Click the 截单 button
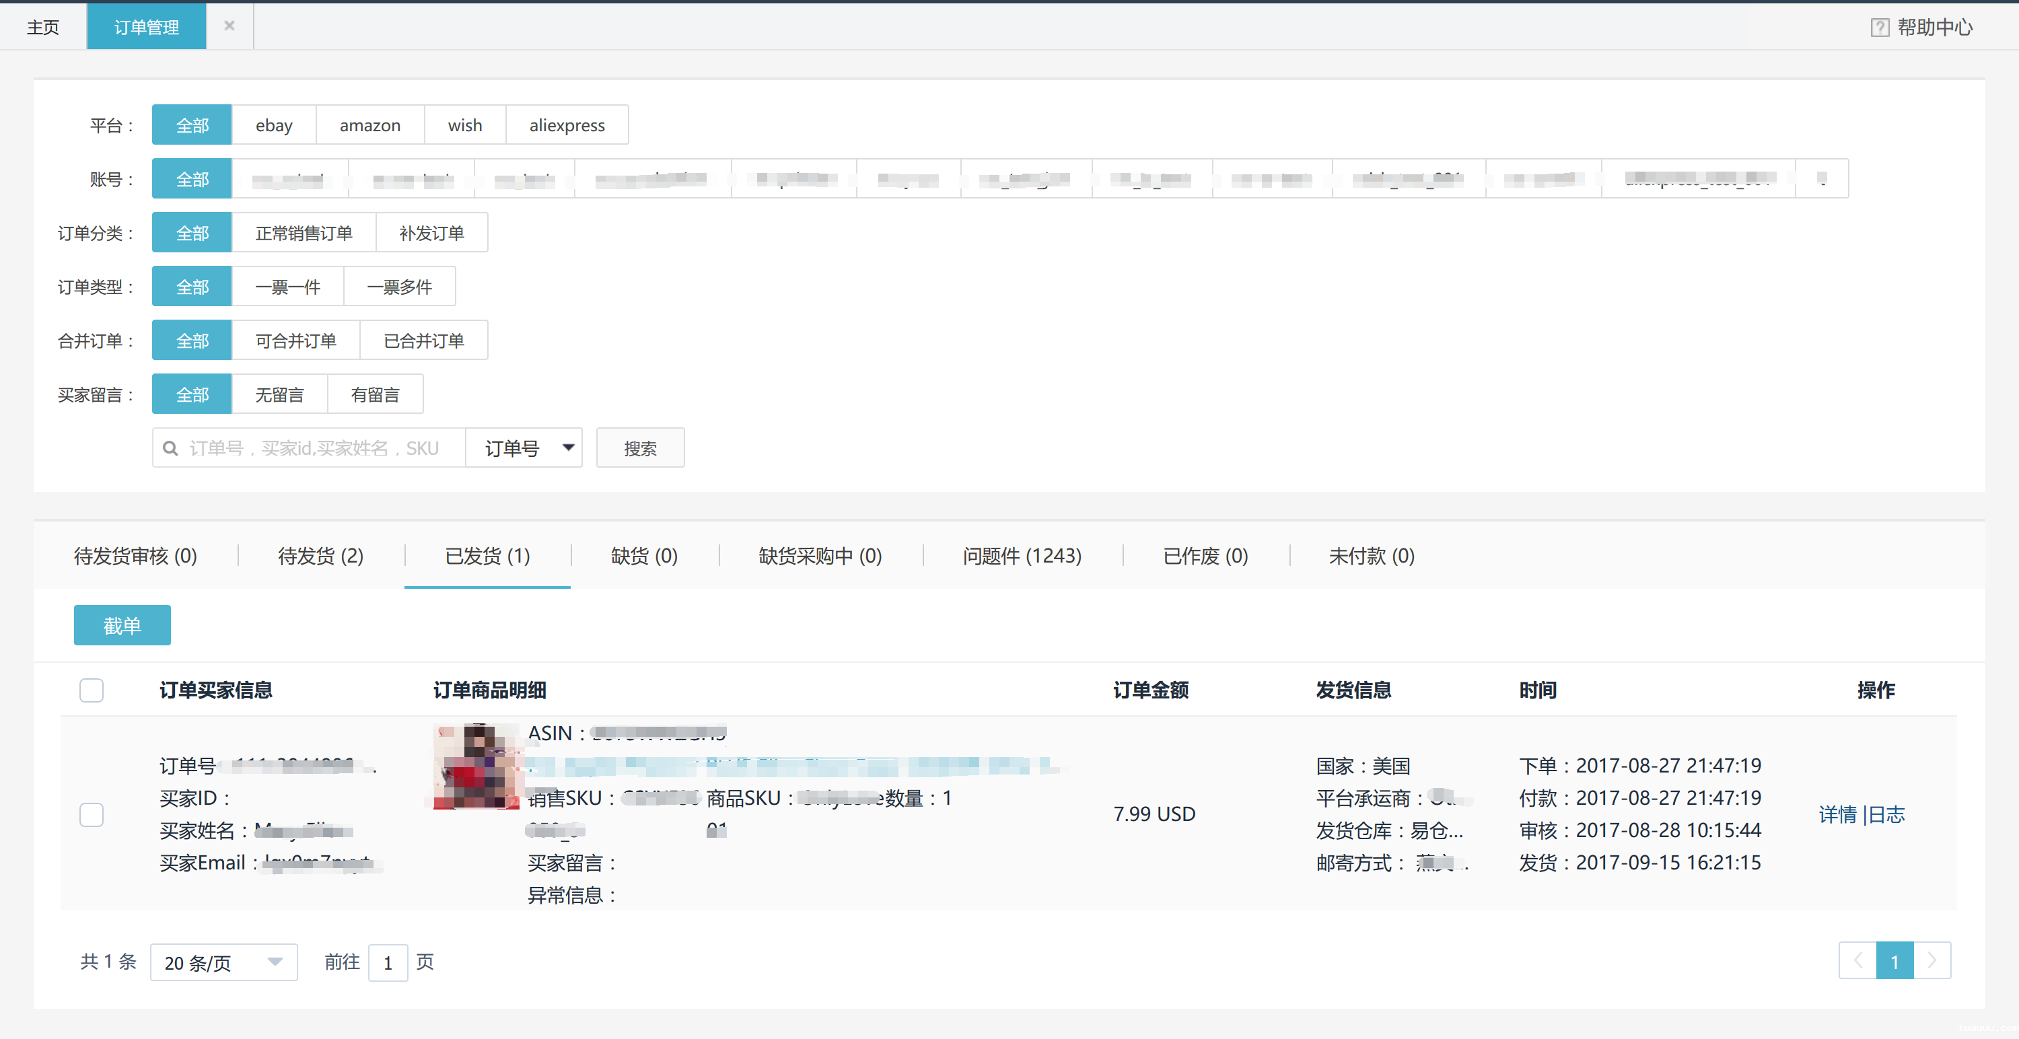This screenshot has width=2019, height=1039. [x=122, y=624]
